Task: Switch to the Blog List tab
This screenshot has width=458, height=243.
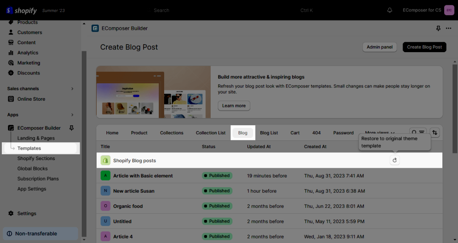Action: click(x=269, y=133)
